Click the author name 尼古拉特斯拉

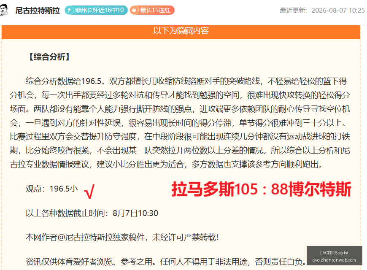(x=38, y=10)
